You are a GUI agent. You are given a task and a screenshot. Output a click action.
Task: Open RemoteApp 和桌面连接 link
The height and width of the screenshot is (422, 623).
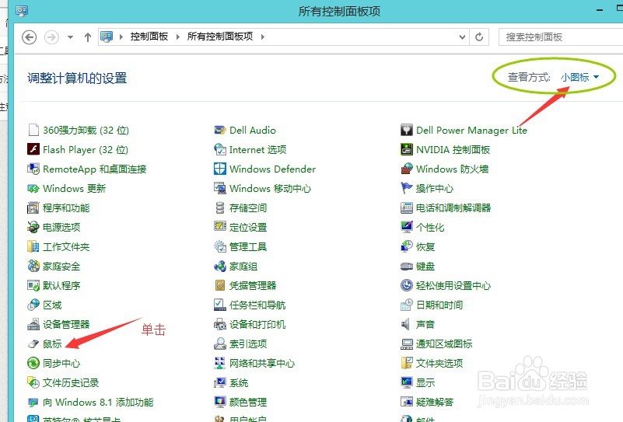point(95,169)
